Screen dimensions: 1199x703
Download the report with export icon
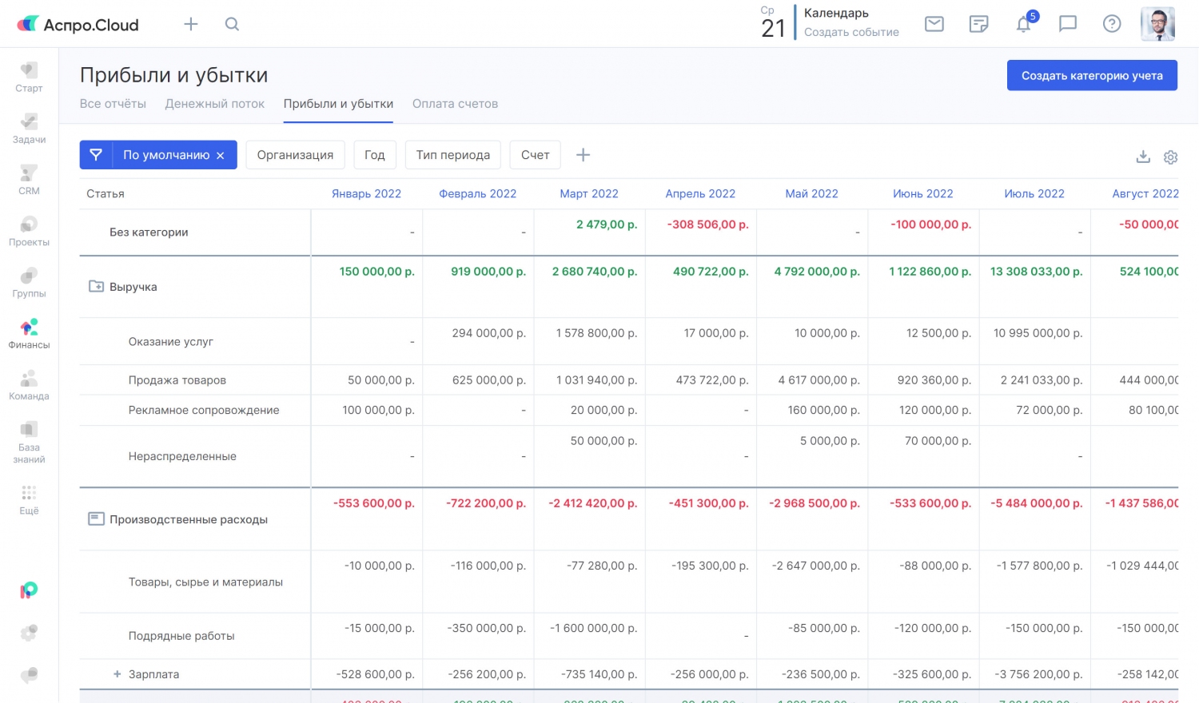pyautogui.click(x=1143, y=157)
